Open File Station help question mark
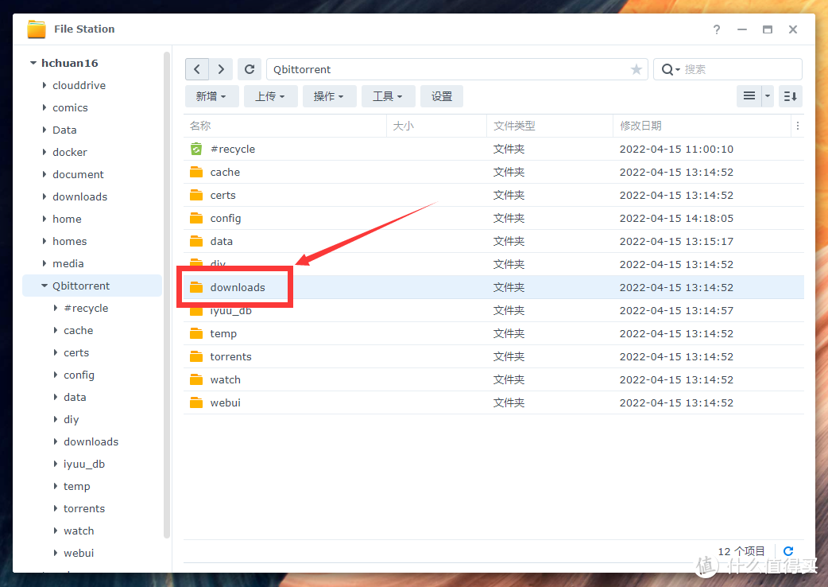This screenshot has height=587, width=828. click(716, 29)
